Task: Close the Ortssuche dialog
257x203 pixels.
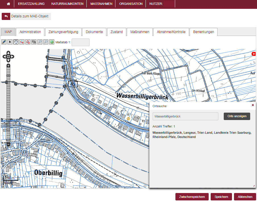Action: pyautogui.click(x=253, y=105)
